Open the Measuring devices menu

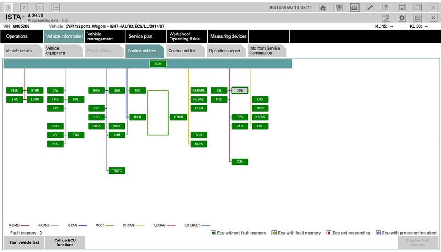(228, 36)
